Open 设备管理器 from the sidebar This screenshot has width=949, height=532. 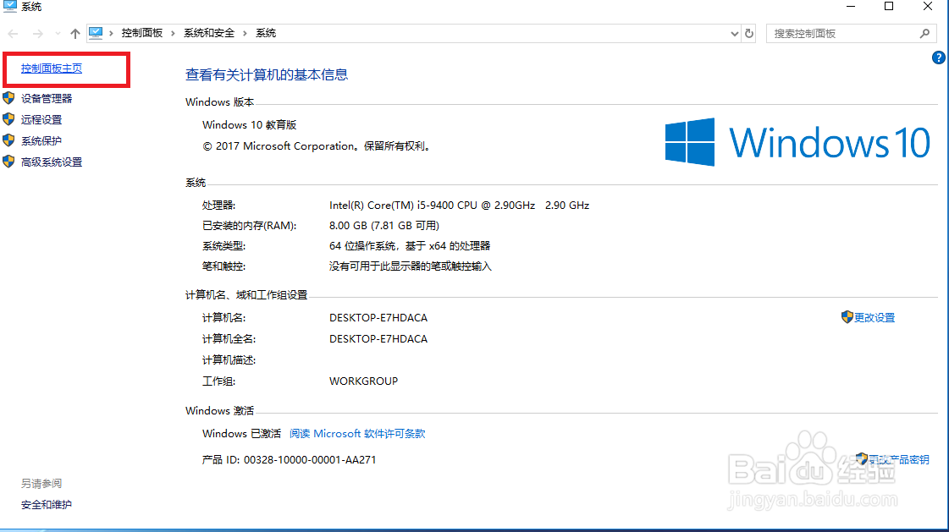point(47,99)
